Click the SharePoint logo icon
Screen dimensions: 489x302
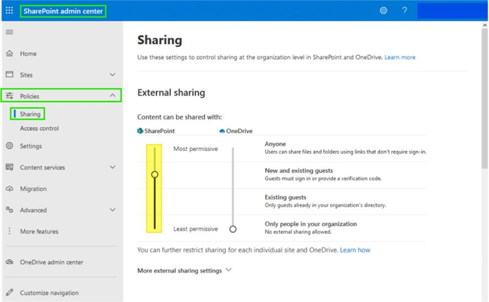click(x=141, y=131)
